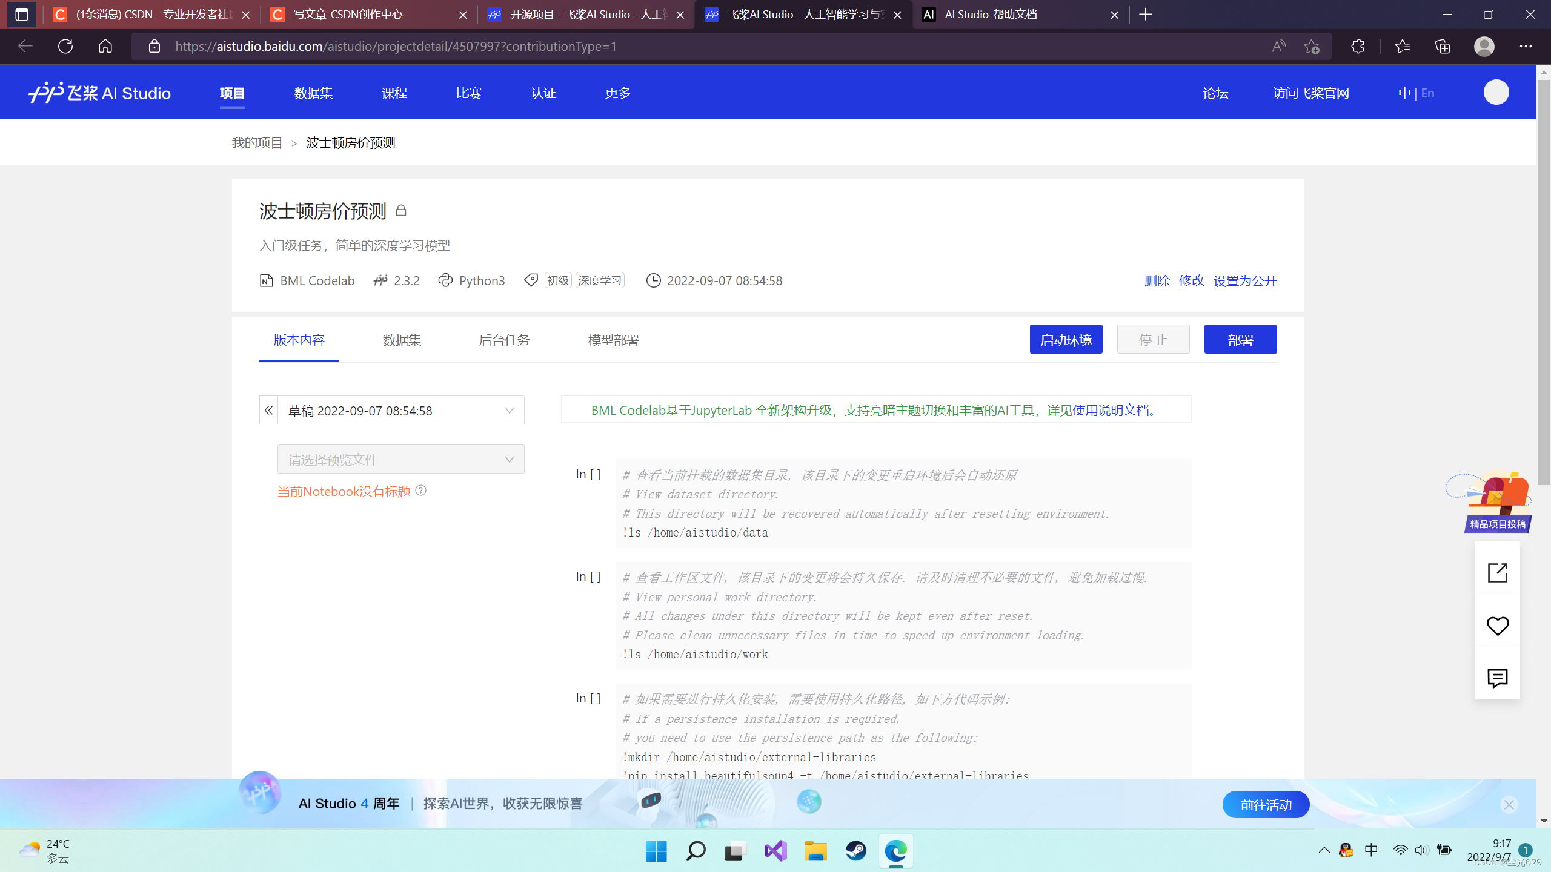Click the first notebook code cell
Screen dimensions: 1551x872
(903, 503)
